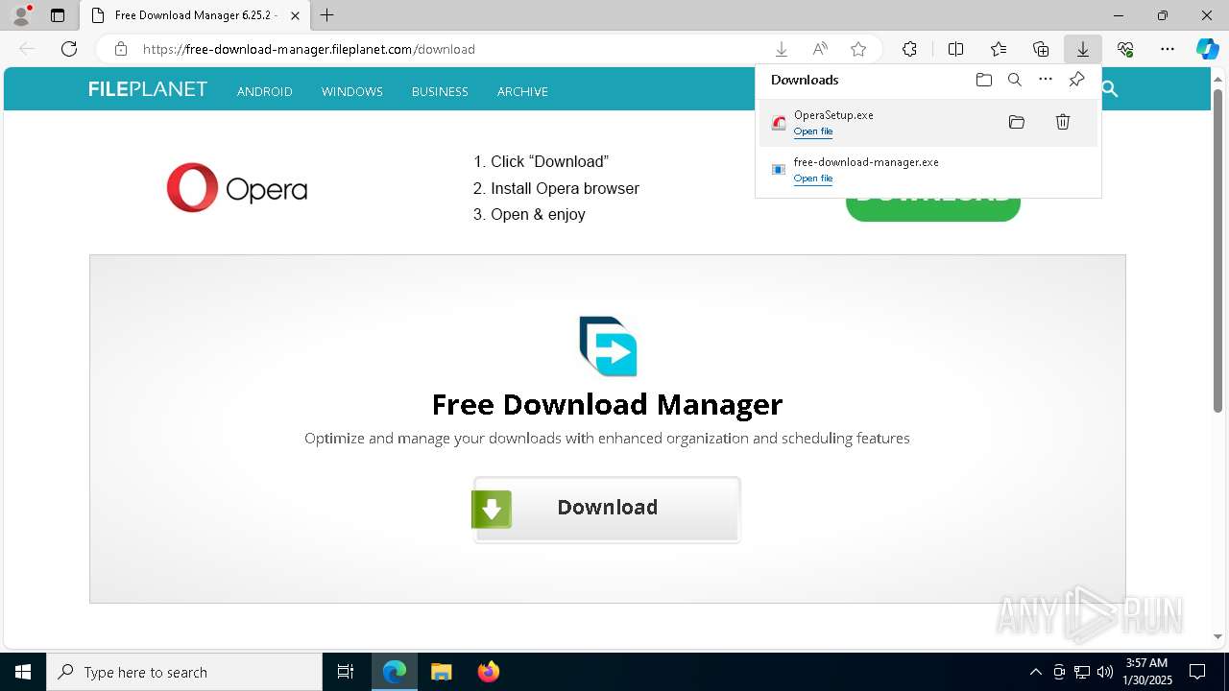The height and width of the screenshot is (691, 1229).
Task: Open Extensions puzzle icon
Action: (x=909, y=49)
